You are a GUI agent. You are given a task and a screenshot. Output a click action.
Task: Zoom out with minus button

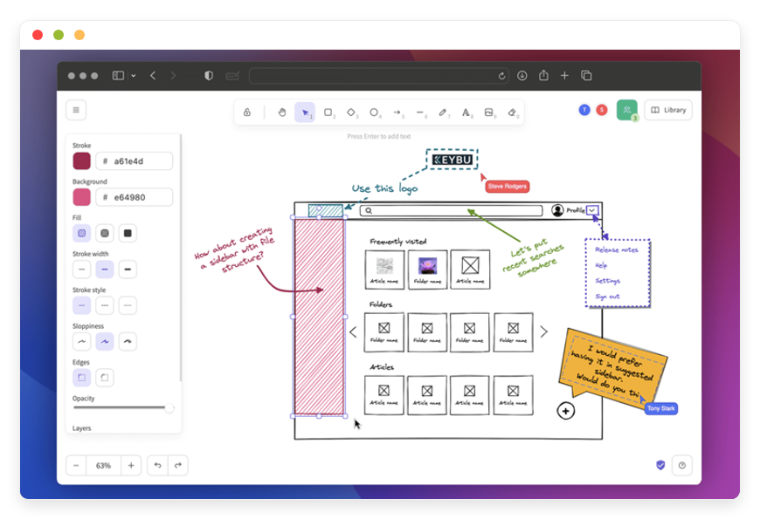pyautogui.click(x=76, y=465)
